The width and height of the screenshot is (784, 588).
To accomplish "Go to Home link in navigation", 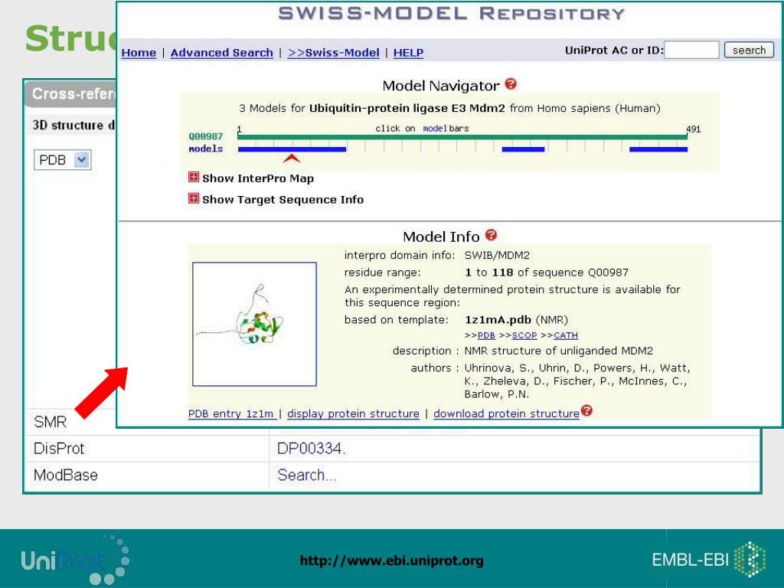I will 139,53.
